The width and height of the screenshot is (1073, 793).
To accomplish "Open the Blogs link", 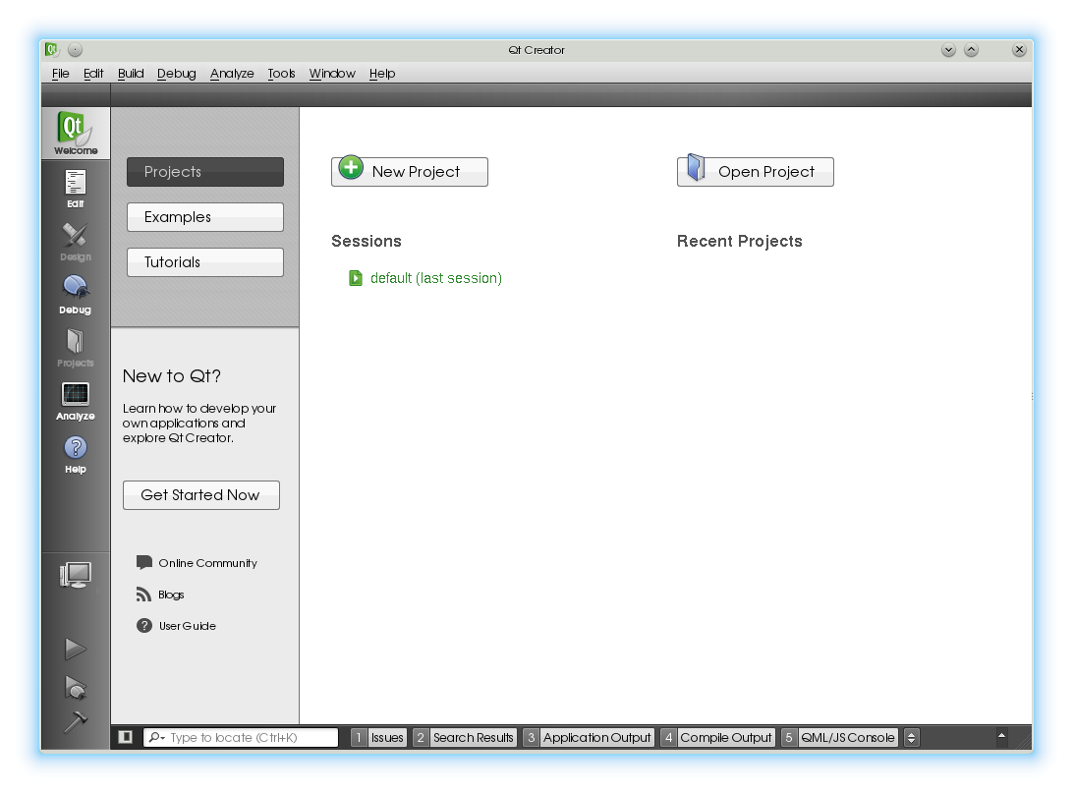I will point(171,595).
